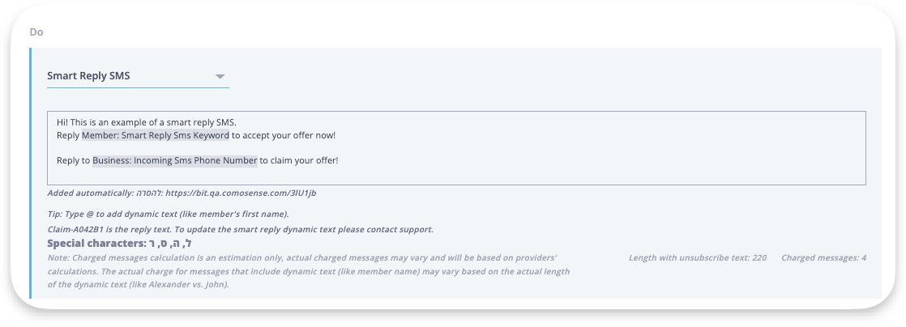The height and width of the screenshot is (327, 906).
Task: Select the Business: Incoming Sms Phone Number tag
Action: coord(174,160)
